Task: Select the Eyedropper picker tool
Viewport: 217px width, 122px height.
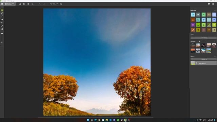Action: pos(2,26)
